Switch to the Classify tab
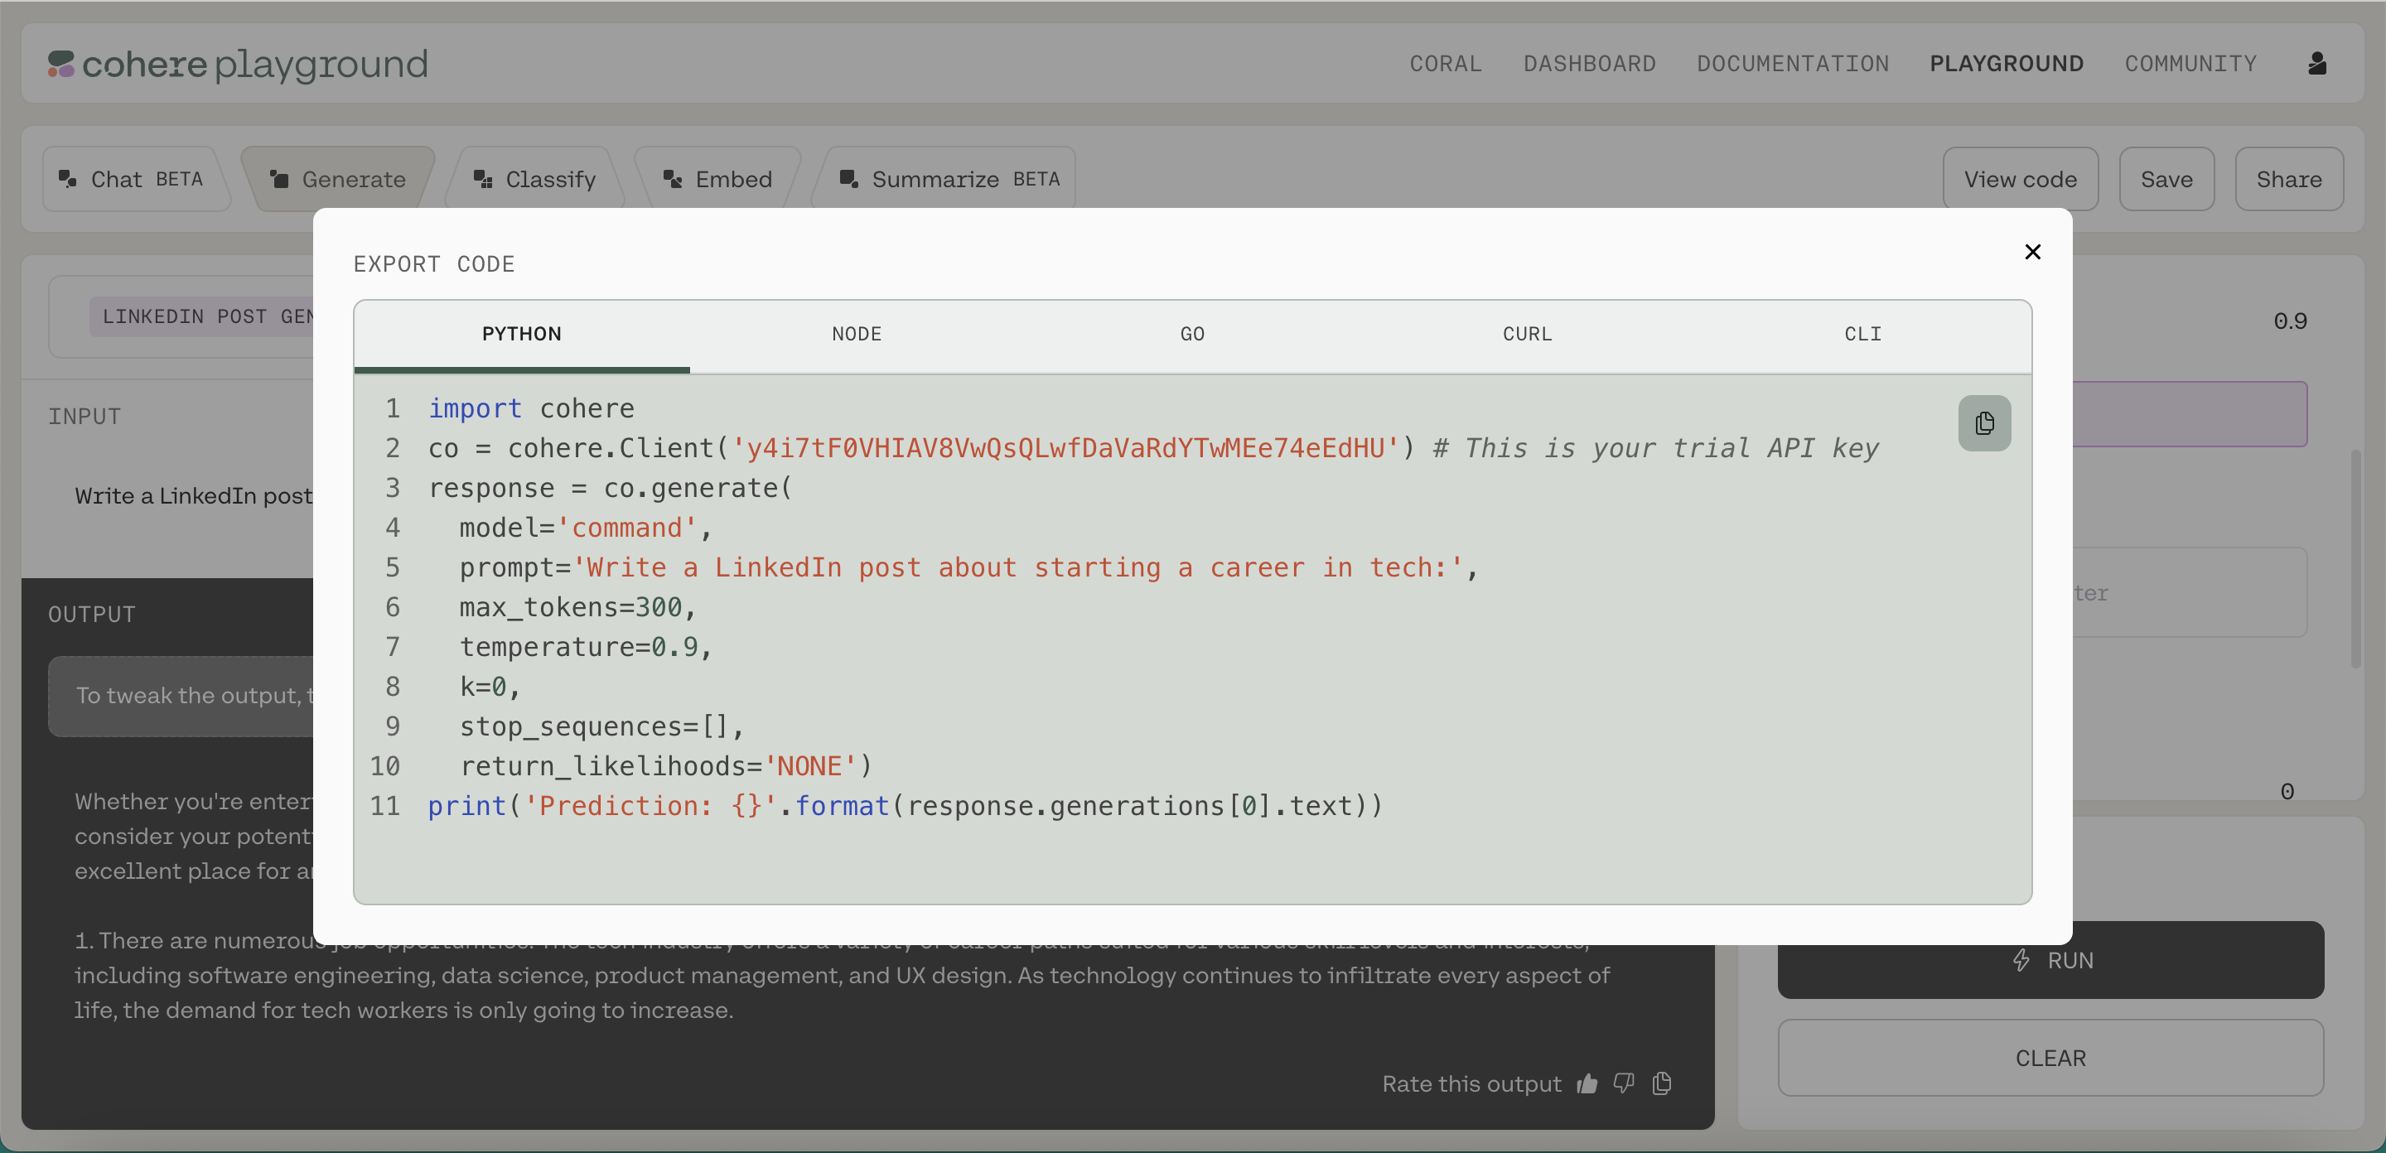 coord(535,179)
